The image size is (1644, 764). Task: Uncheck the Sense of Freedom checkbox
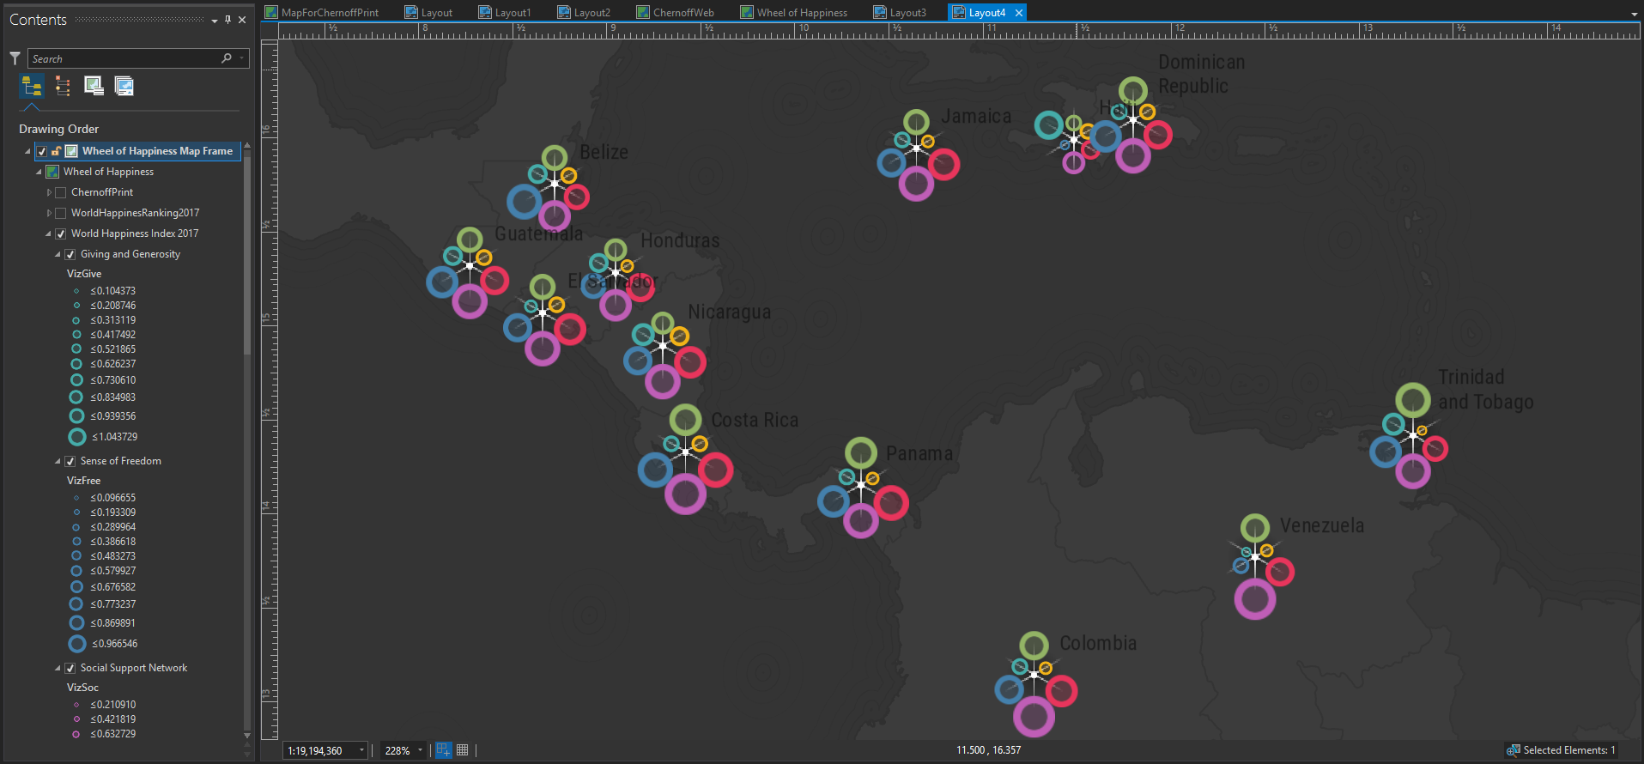[x=70, y=461]
